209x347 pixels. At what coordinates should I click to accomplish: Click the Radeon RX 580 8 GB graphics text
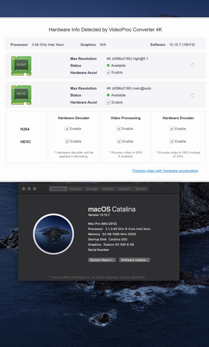click(119, 245)
